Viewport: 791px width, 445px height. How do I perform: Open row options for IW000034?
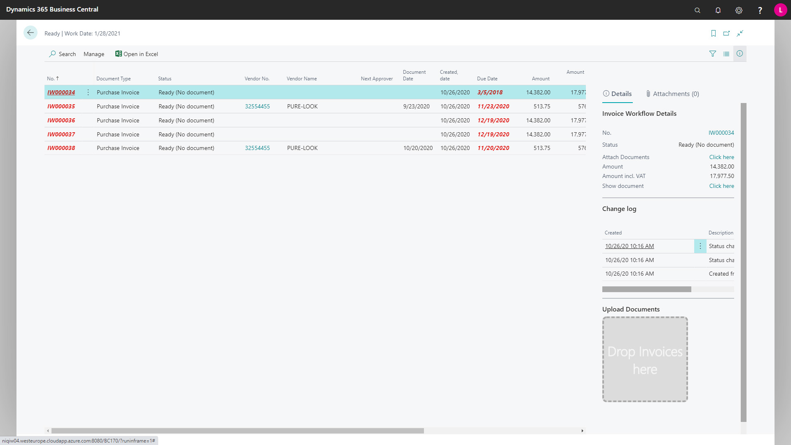tap(88, 92)
